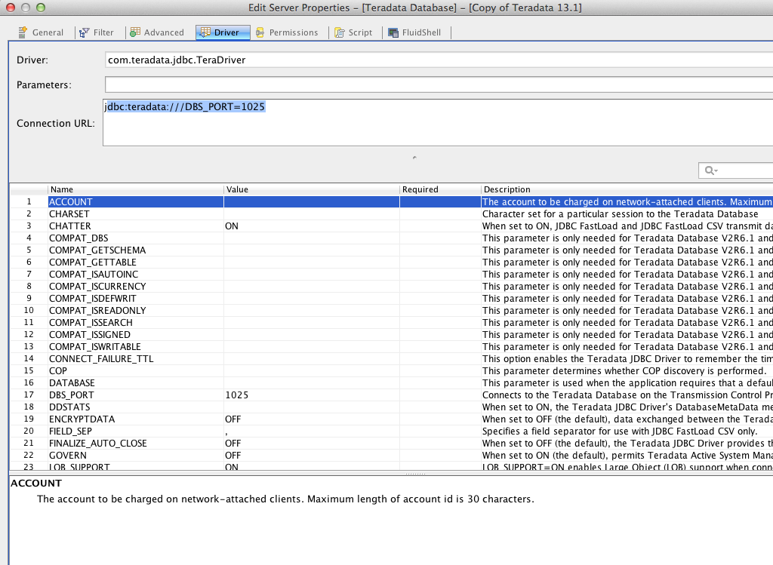Select the COP property row

pyautogui.click(x=392, y=371)
